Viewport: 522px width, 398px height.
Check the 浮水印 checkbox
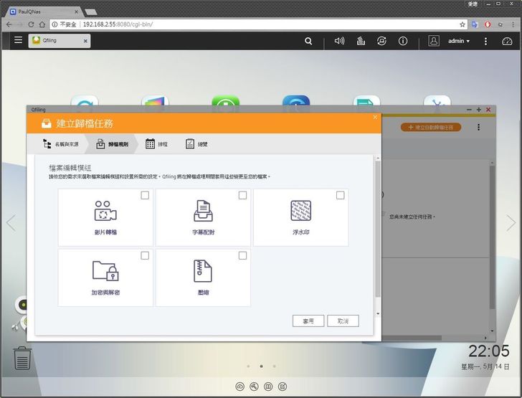[341, 195]
